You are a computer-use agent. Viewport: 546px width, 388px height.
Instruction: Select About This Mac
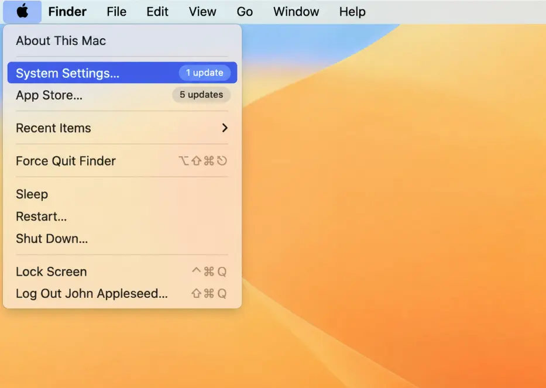(122, 41)
